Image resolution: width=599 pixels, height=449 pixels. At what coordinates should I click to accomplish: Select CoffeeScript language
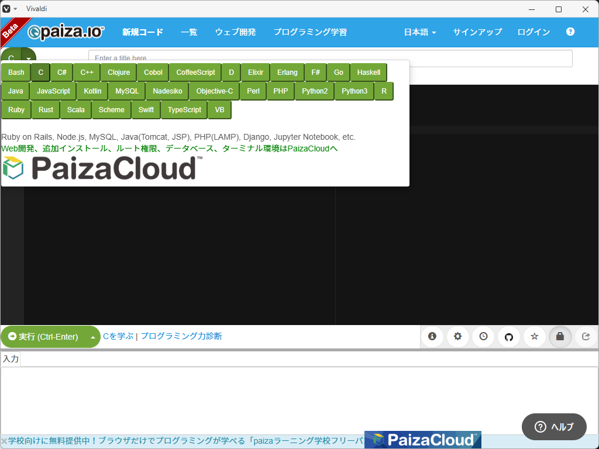(x=195, y=72)
